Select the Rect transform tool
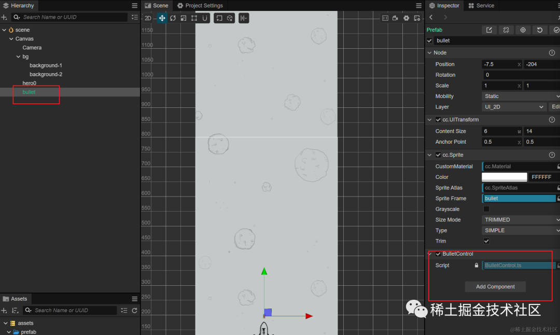The image size is (560, 335). [194, 18]
